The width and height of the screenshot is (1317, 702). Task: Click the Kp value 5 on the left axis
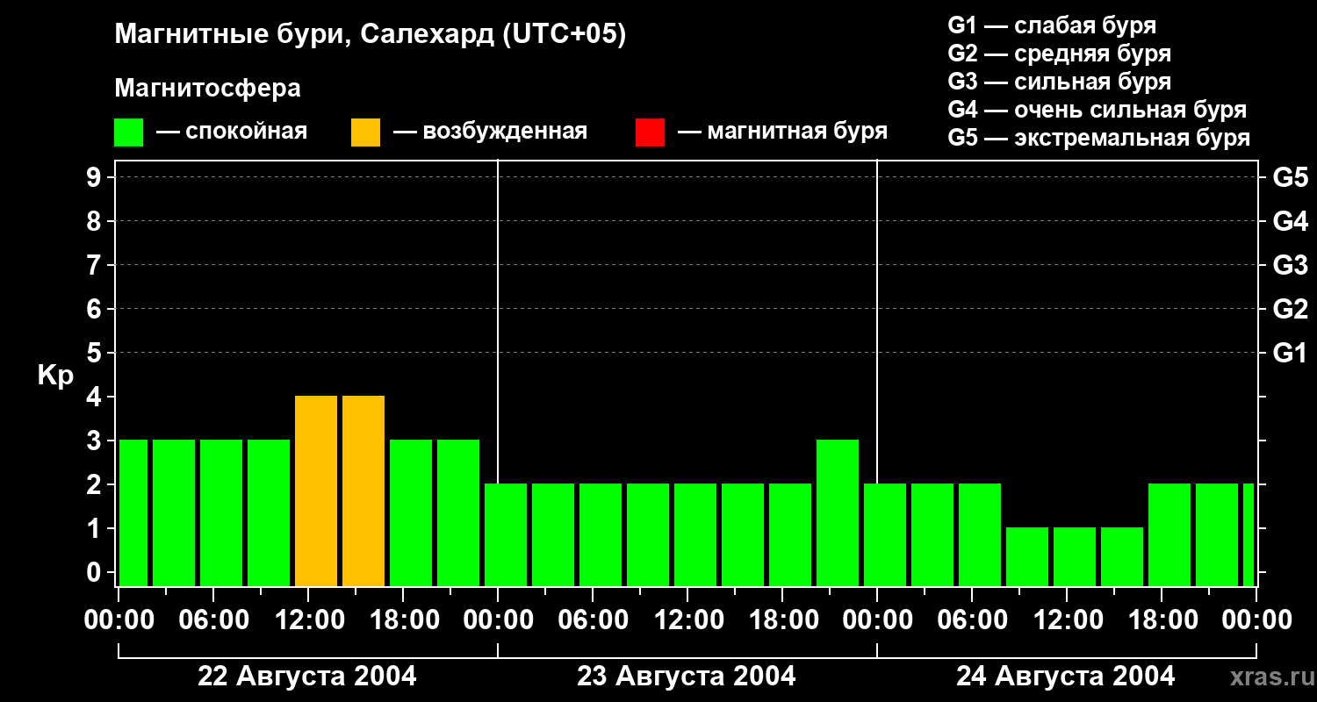[96, 354]
